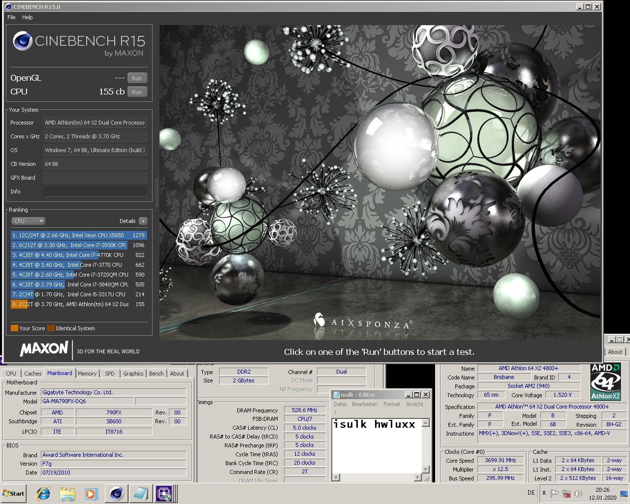The width and height of the screenshot is (630, 504).
Task: Click in Editor text 'isulk hwluxx'
Action: click(375, 424)
